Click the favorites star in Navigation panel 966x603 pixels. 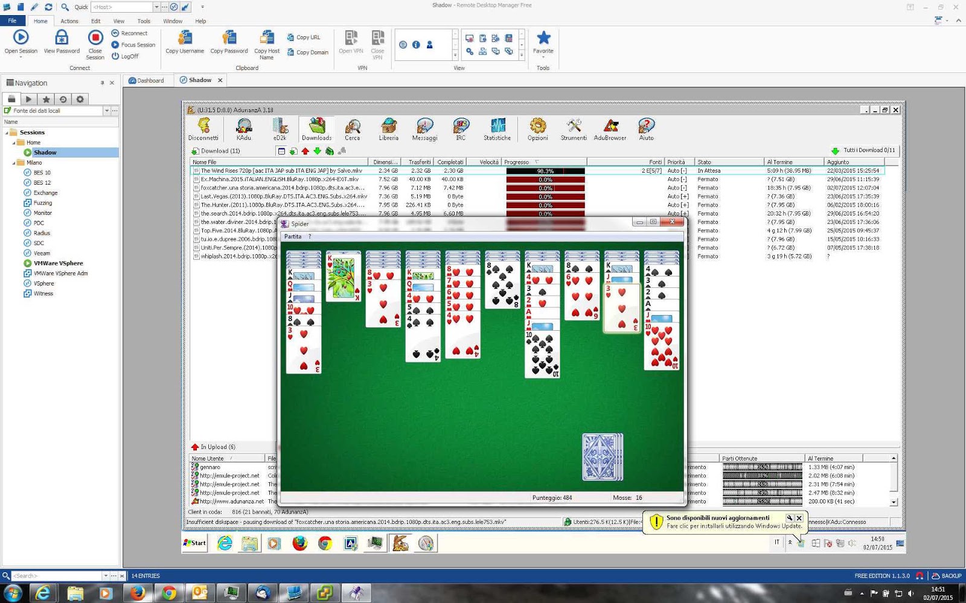click(x=46, y=99)
